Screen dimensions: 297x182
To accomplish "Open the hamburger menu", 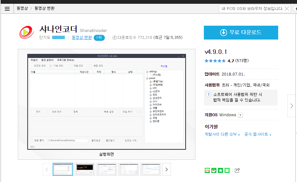I will (x=7, y=9).
